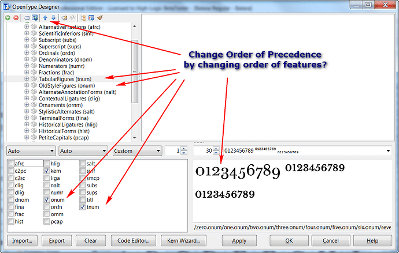Open the preview text dropdown arrow

(388, 151)
